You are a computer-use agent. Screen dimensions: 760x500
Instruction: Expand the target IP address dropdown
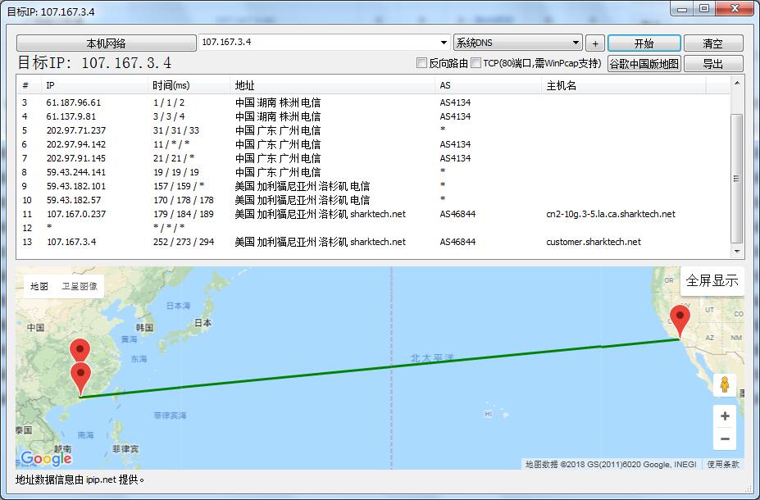coord(444,43)
